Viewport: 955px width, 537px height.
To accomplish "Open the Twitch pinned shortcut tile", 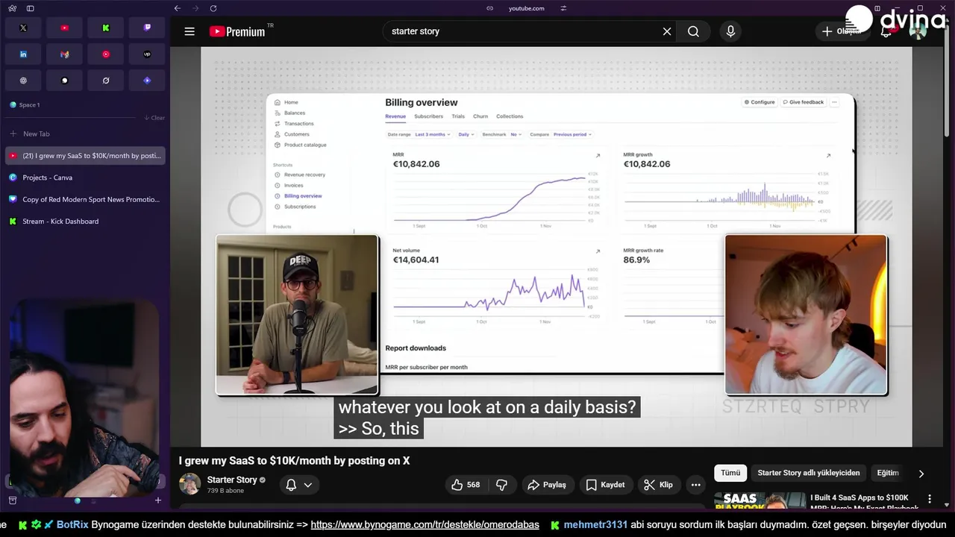I will [x=147, y=28].
